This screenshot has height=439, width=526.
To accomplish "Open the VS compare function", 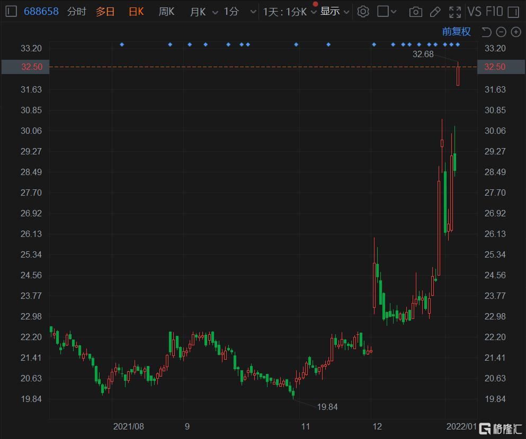I will coord(474,11).
